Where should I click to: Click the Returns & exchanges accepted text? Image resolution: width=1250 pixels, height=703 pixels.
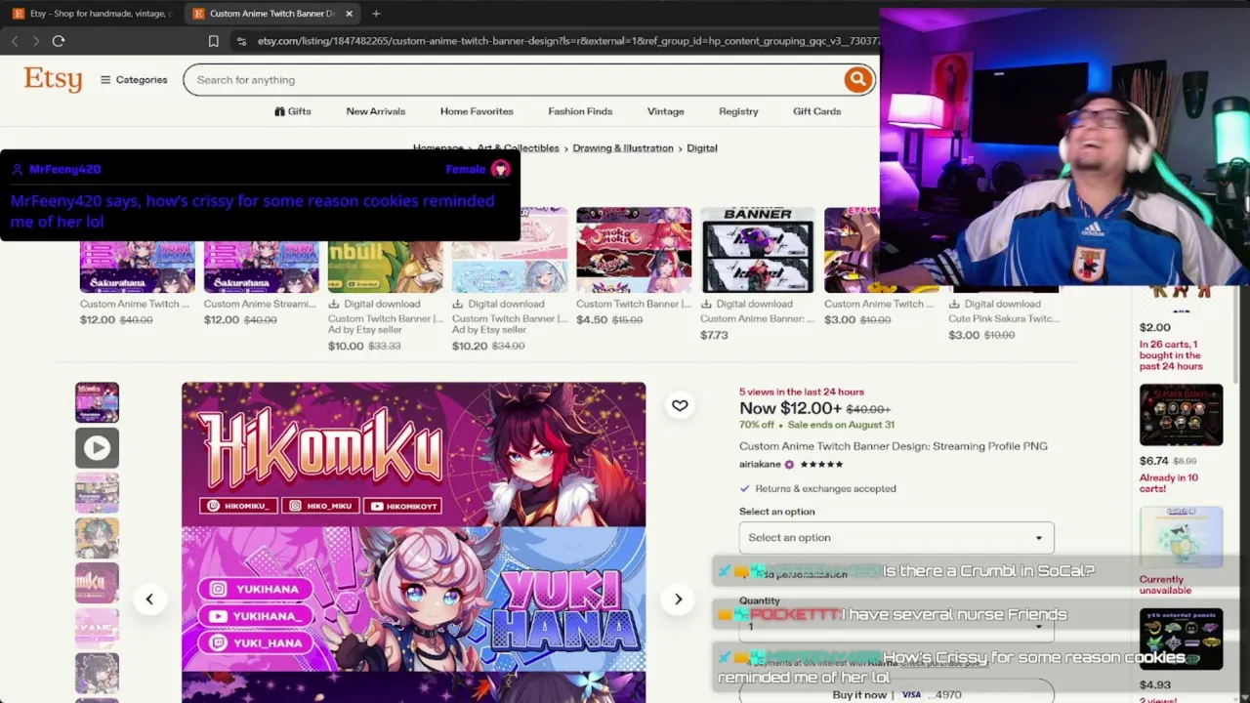(825, 488)
